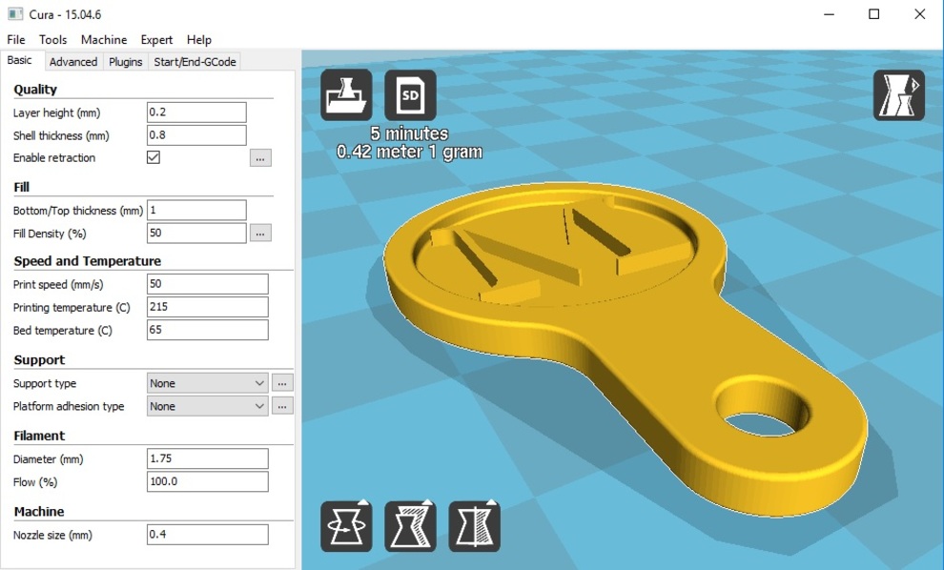Switch to the Advanced tab
The height and width of the screenshot is (570, 944).
(x=73, y=62)
